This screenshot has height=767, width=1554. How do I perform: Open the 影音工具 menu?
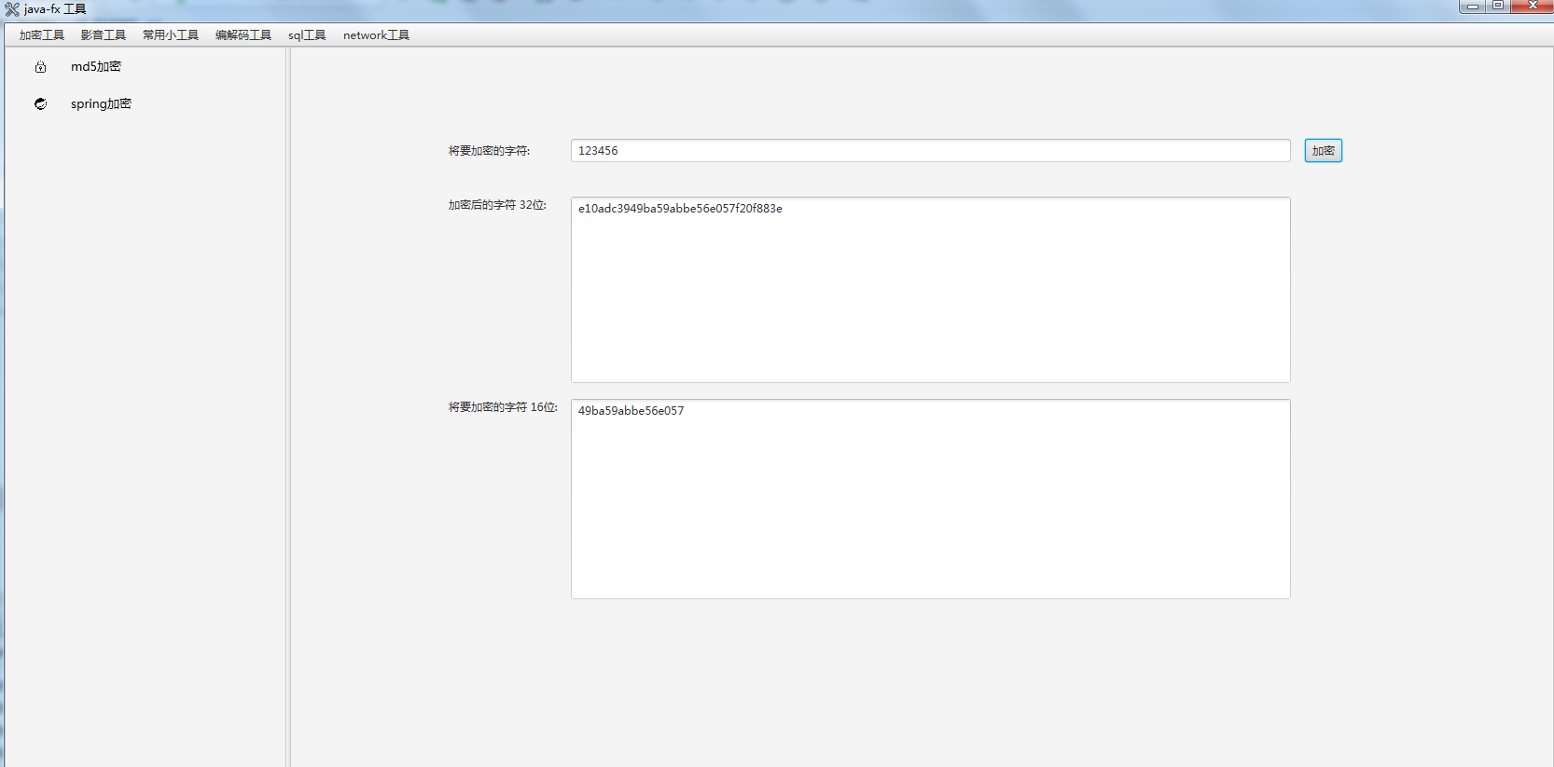(x=103, y=35)
